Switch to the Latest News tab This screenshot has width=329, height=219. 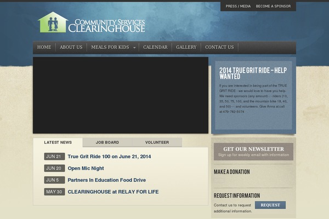point(58,142)
